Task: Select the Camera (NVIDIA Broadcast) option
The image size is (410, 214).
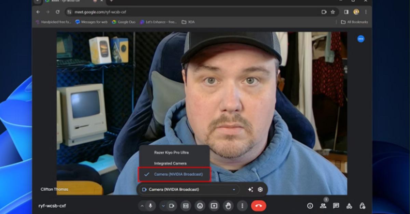Action: tap(178, 174)
